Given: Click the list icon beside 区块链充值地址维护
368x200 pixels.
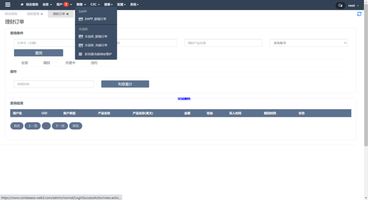Looking at the screenshot, I should pos(81,54).
